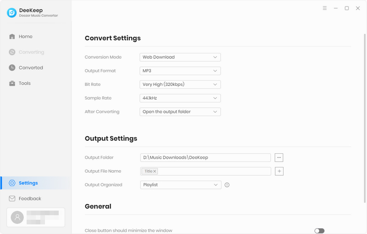The height and width of the screenshot is (234, 367).
Task: Expand the Bit Rate dropdown
Action: (180, 84)
